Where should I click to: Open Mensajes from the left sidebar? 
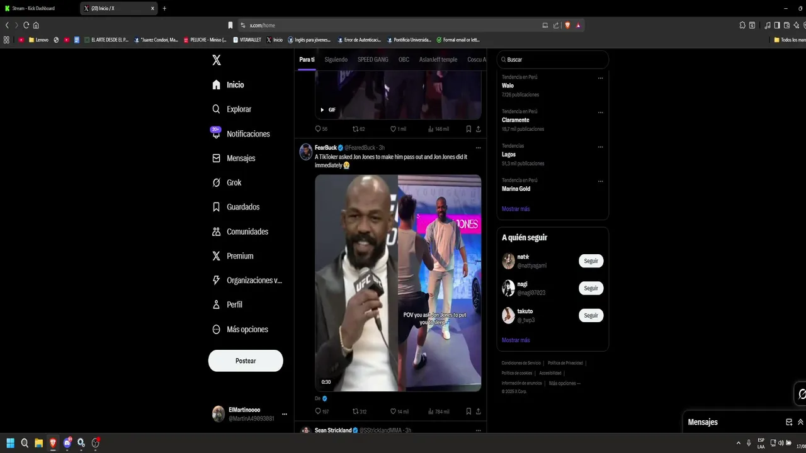pyautogui.click(x=234, y=158)
